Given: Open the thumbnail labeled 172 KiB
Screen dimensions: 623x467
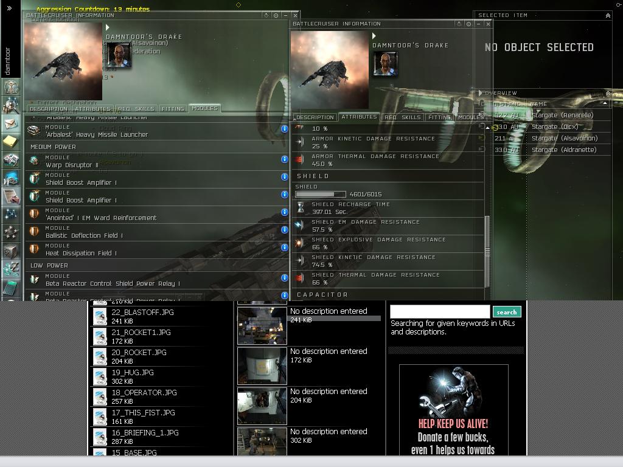Looking at the screenshot, I should click(x=262, y=366).
